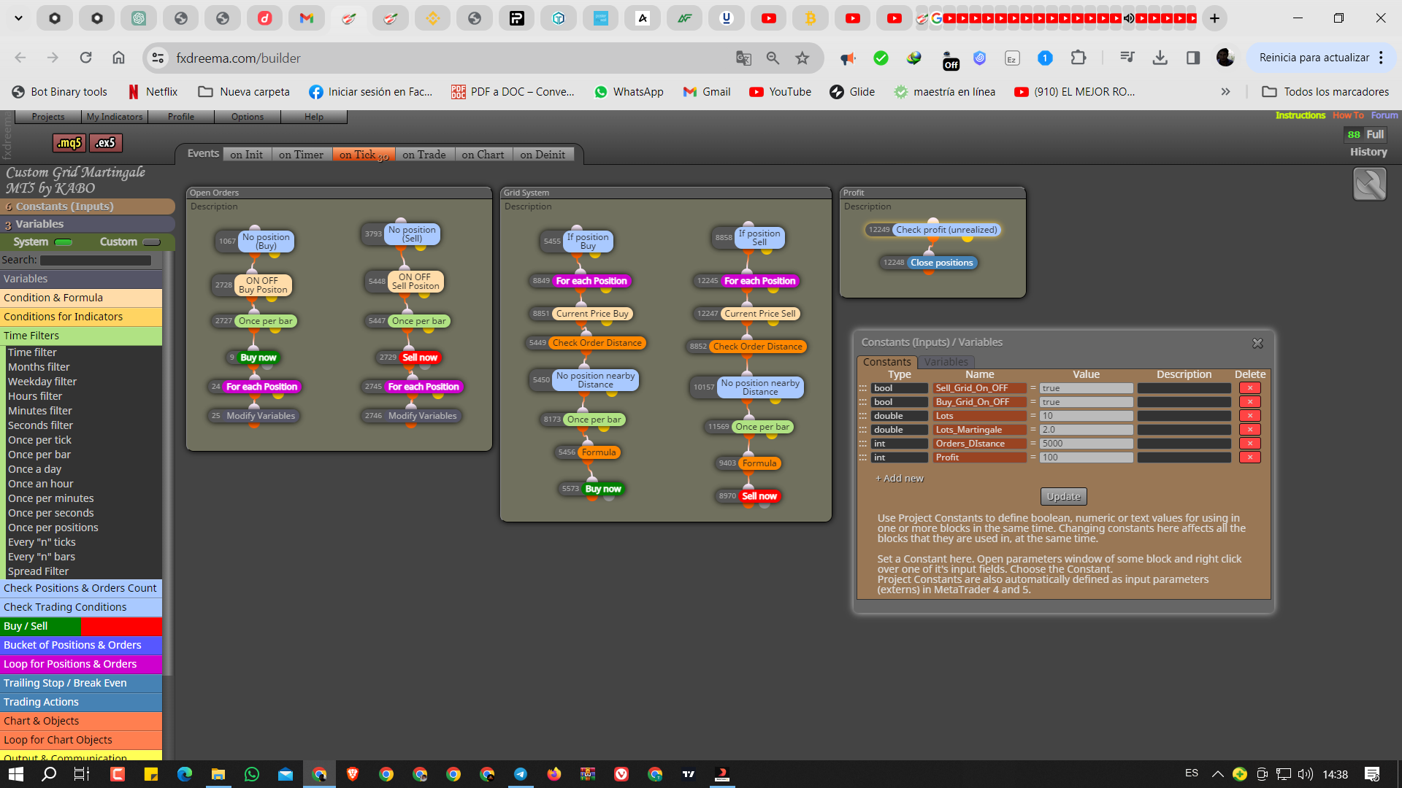This screenshot has width=1402, height=788.
Task: Add new constant with + Add new
Action: [900, 479]
